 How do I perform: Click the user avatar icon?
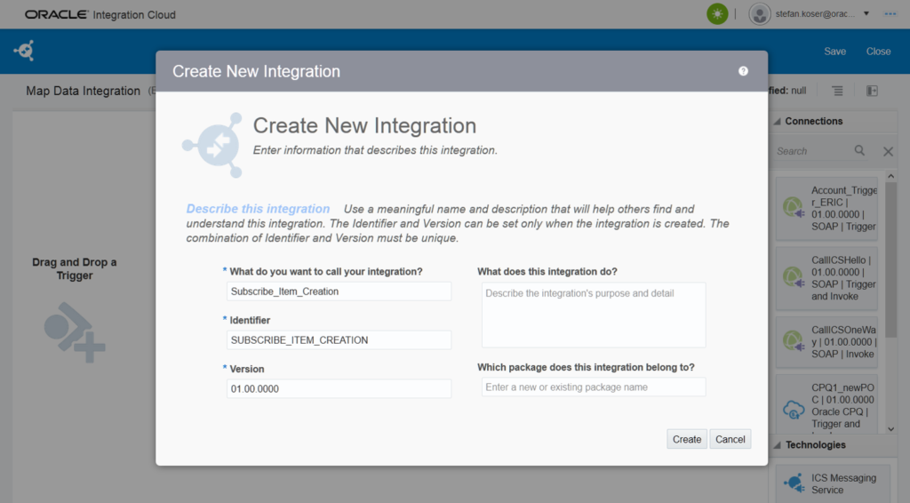coord(760,14)
